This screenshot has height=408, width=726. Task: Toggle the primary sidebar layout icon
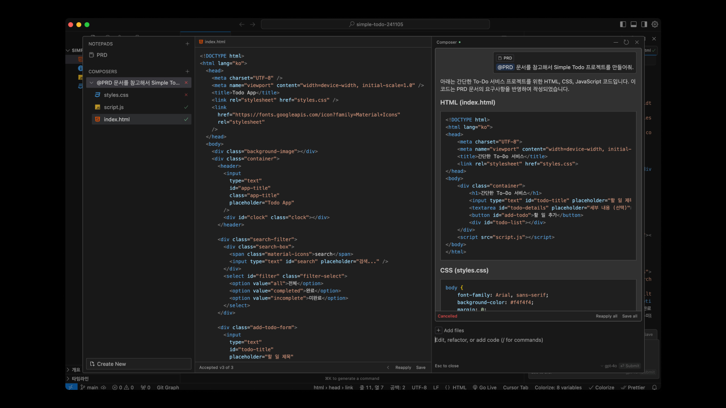[623, 24]
